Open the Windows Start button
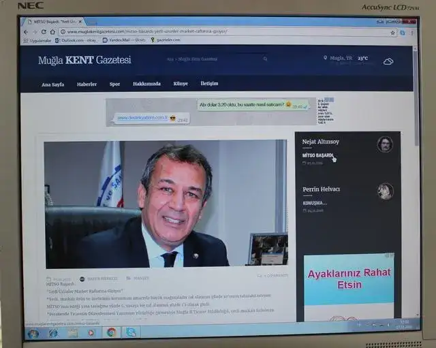436x348 pixels. click(33, 333)
